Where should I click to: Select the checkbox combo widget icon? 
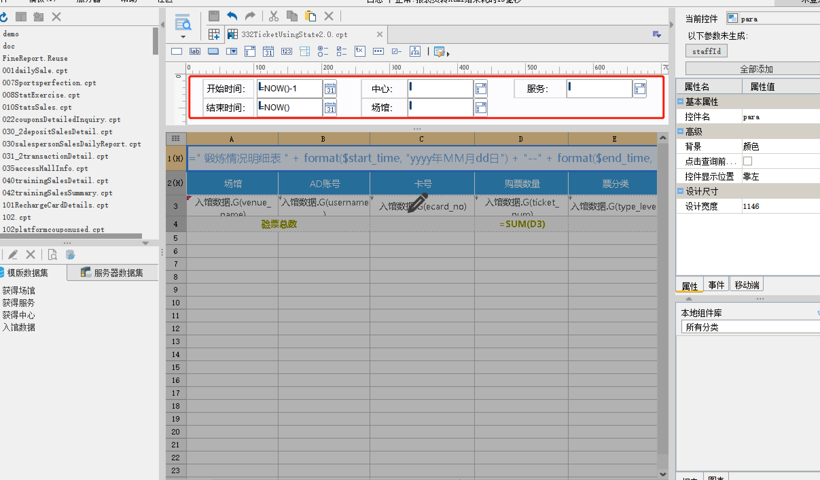[x=250, y=52]
